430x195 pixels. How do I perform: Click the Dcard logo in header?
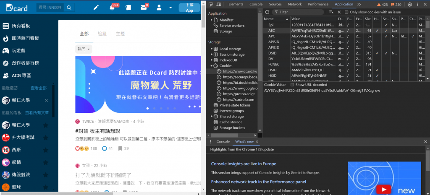(x=17, y=8)
